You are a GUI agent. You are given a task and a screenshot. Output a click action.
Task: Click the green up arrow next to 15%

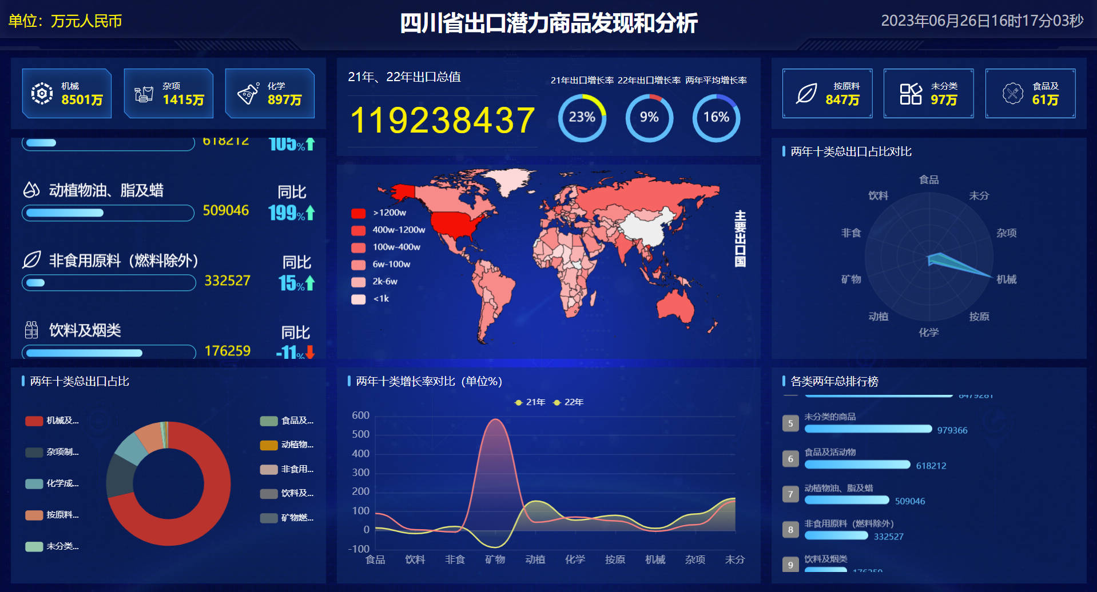pyautogui.click(x=310, y=283)
